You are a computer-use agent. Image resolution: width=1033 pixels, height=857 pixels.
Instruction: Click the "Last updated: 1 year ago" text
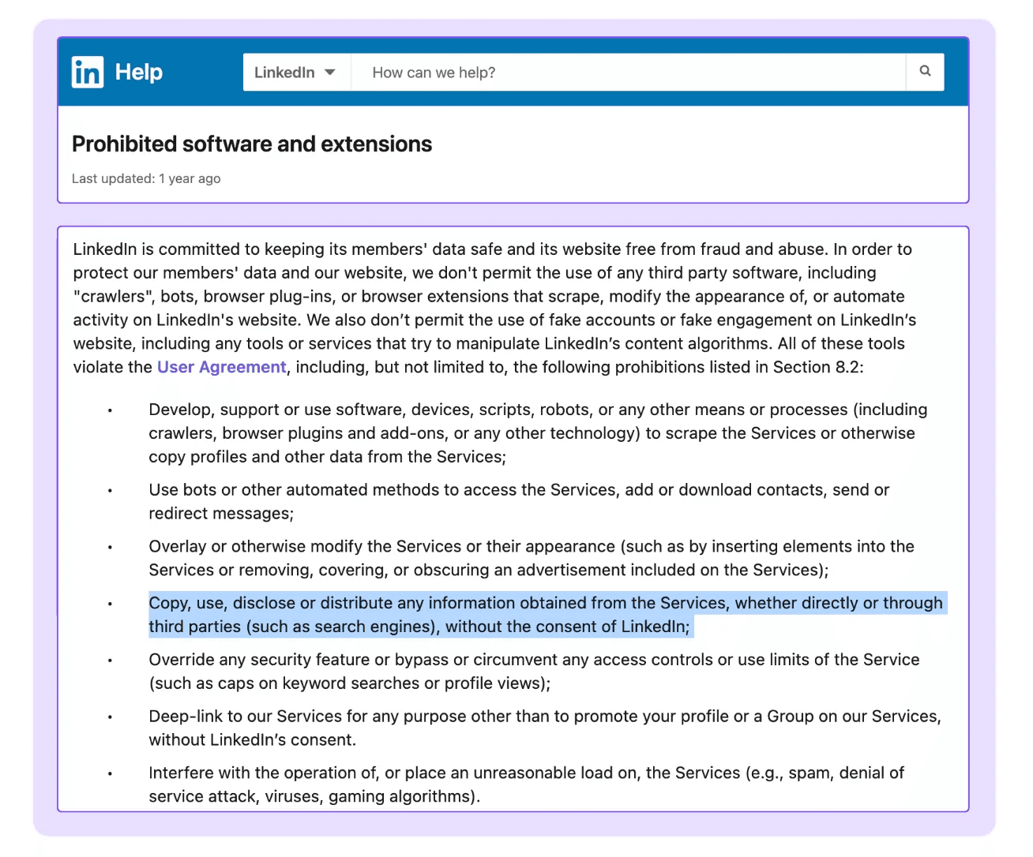[146, 178]
